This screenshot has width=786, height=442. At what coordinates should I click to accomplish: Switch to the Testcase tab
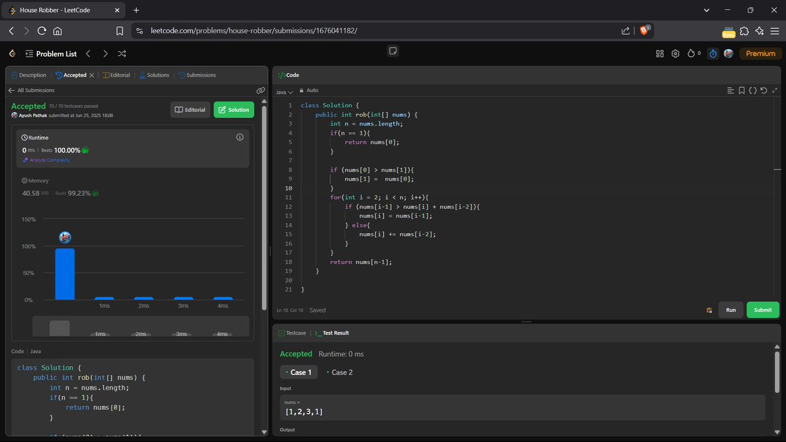click(292, 333)
